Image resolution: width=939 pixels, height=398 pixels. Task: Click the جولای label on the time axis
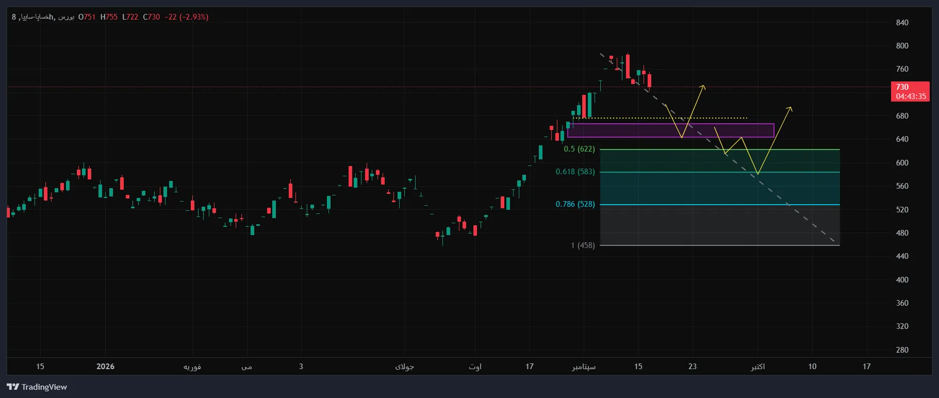pyautogui.click(x=405, y=367)
